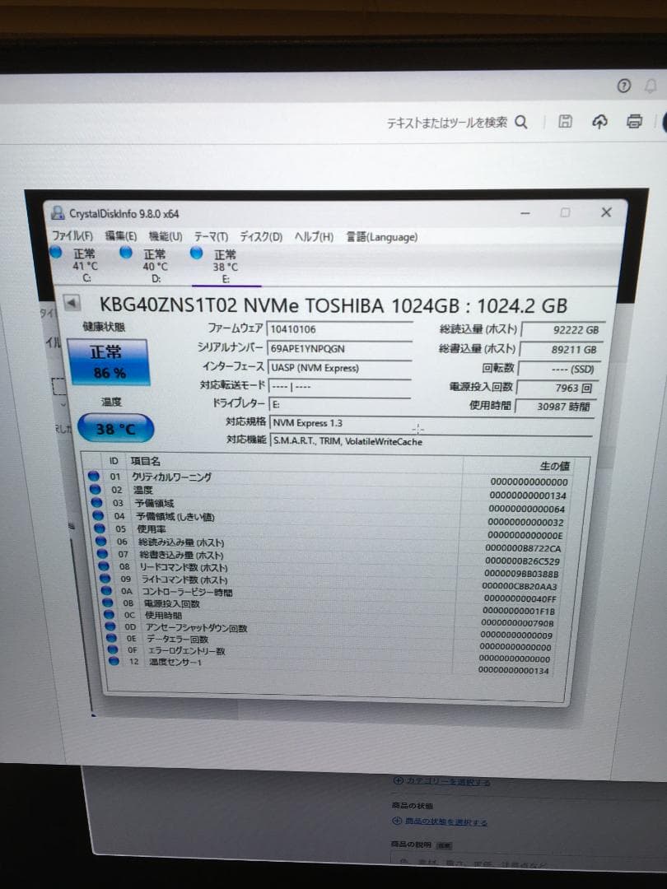Click the power on hours 30987 時間
Viewport: 667px width, 889px height.
(x=555, y=407)
